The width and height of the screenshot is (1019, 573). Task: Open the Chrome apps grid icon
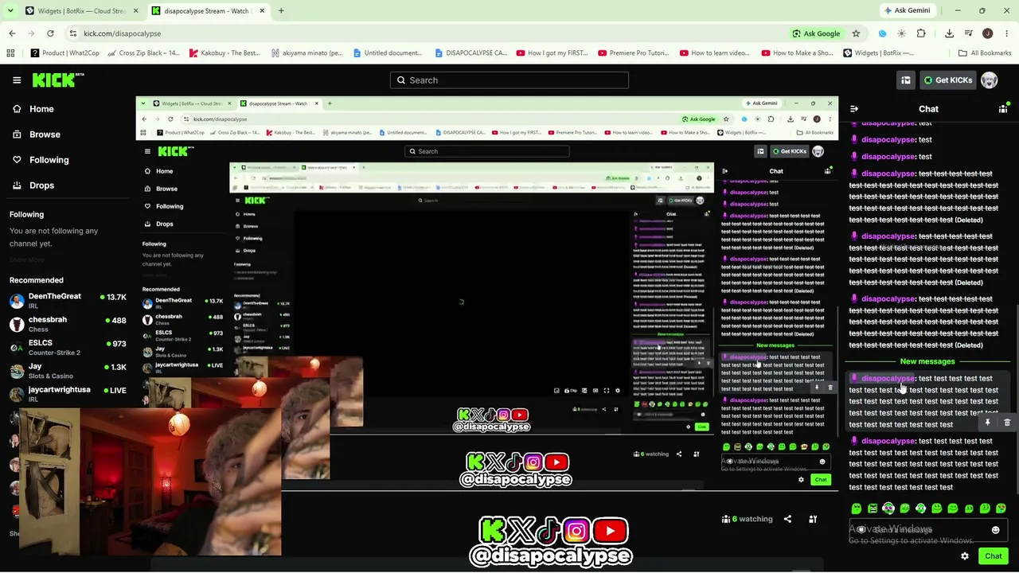(10, 53)
